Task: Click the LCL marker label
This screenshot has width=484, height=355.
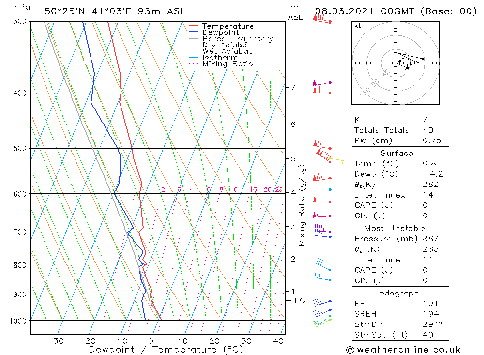Action: point(302,301)
